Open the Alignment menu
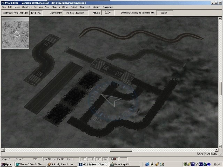The width and height of the screenshot is (223, 167). (85, 7)
